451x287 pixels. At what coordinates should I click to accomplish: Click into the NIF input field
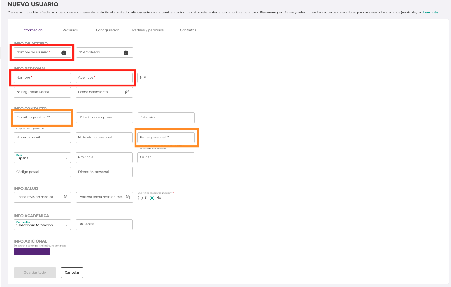(x=166, y=78)
